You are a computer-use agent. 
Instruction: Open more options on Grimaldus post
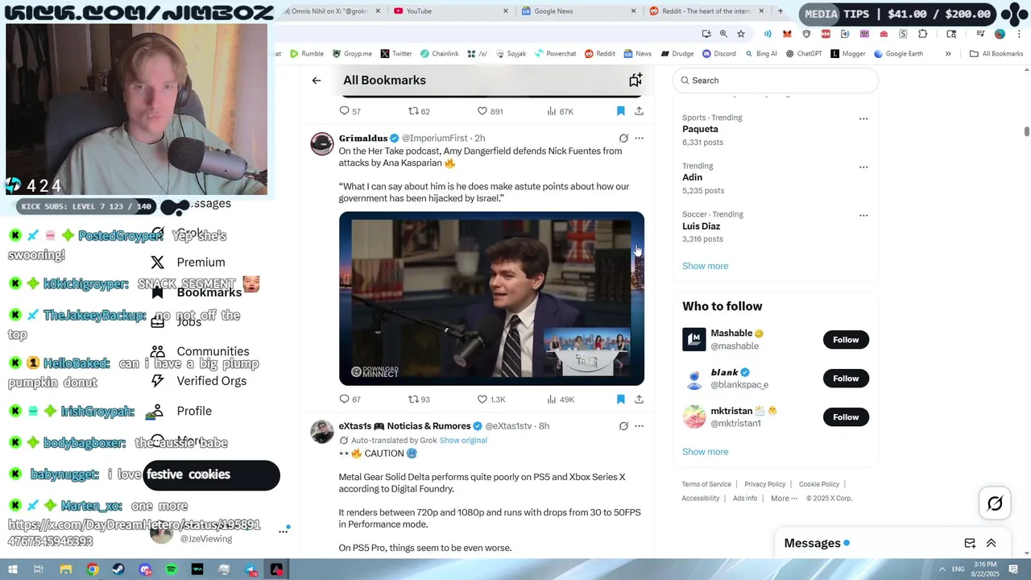pyautogui.click(x=639, y=139)
